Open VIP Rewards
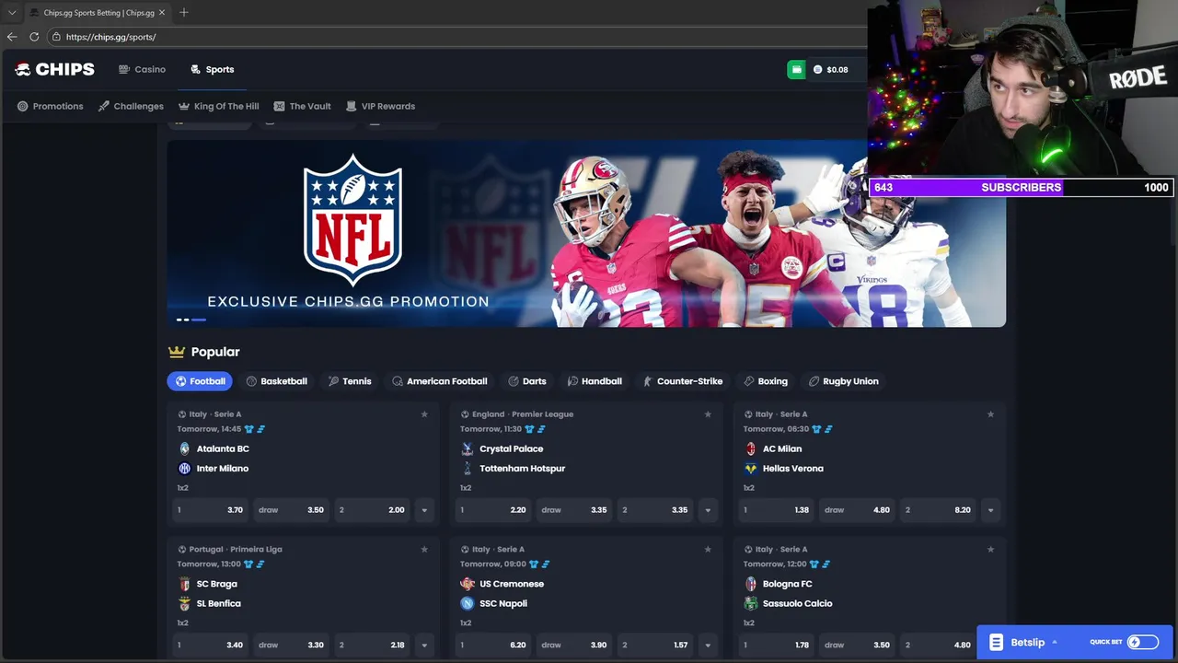 click(x=380, y=106)
